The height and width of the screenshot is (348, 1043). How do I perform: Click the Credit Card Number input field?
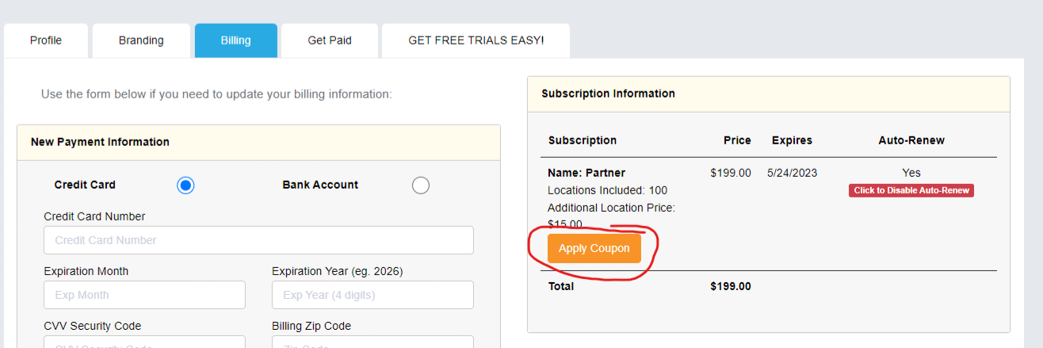(x=258, y=240)
